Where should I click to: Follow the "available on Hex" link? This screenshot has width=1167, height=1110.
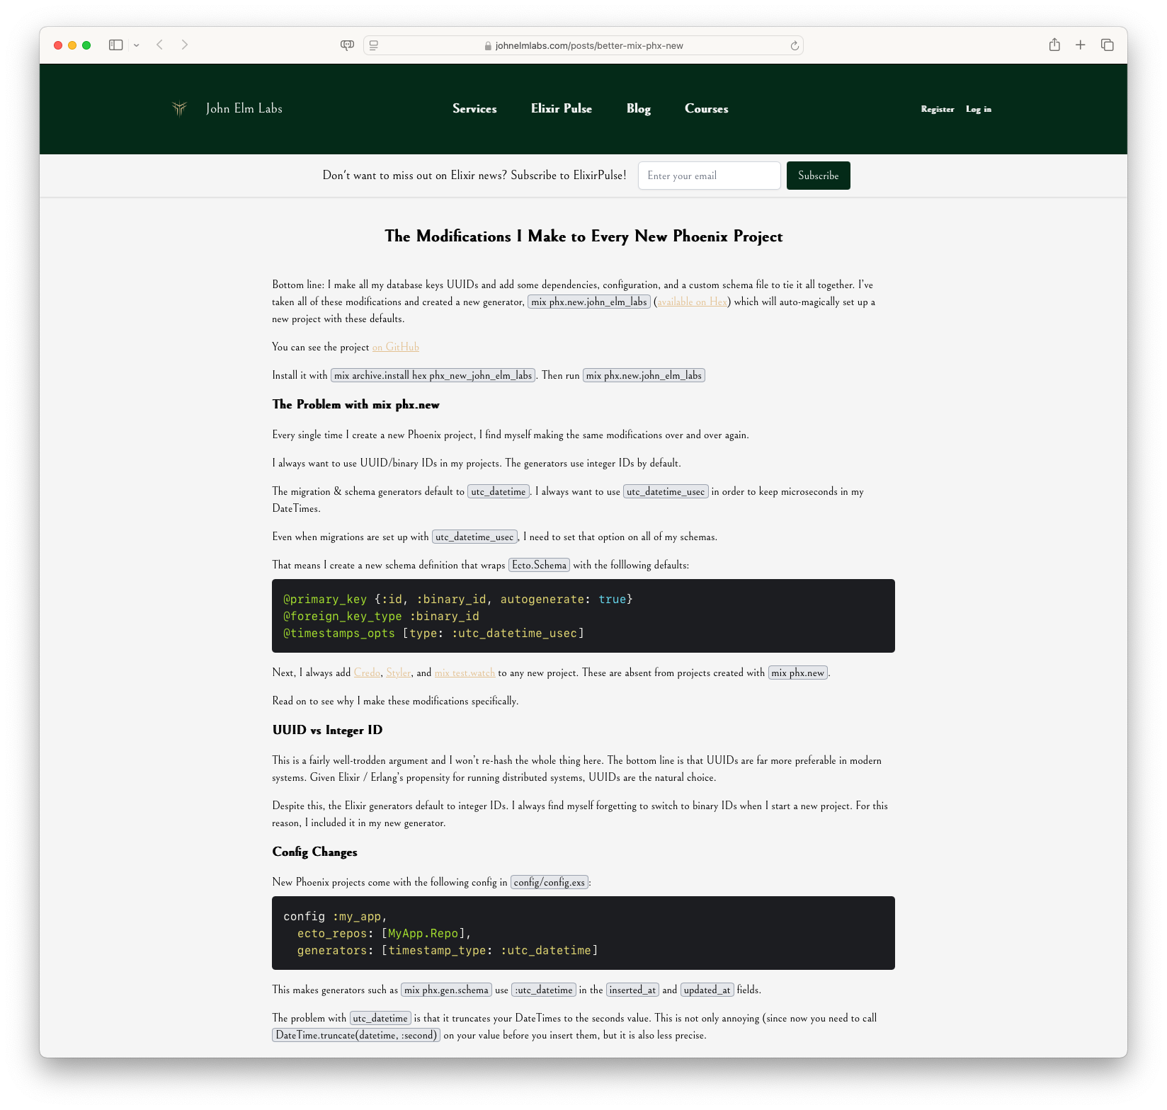pos(692,302)
